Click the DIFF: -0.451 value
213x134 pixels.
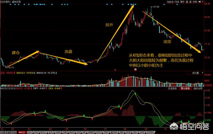tap(40, 88)
